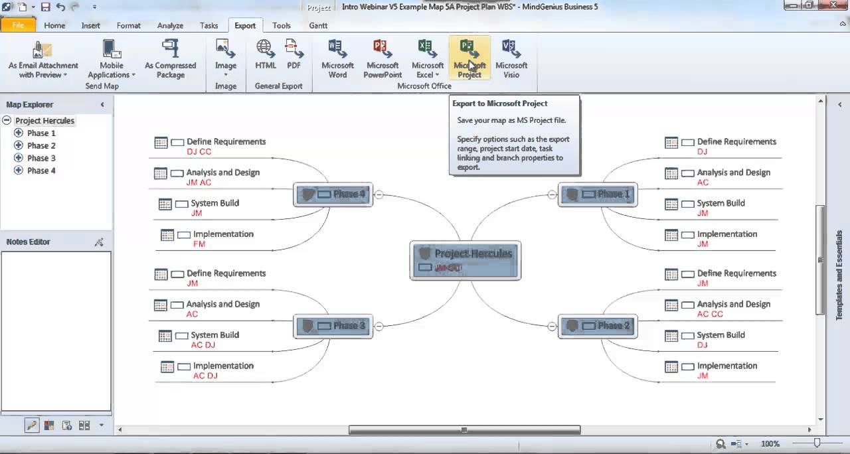Expand Phase 1 in Map Explorer tree
The width and height of the screenshot is (850, 454).
coord(19,133)
